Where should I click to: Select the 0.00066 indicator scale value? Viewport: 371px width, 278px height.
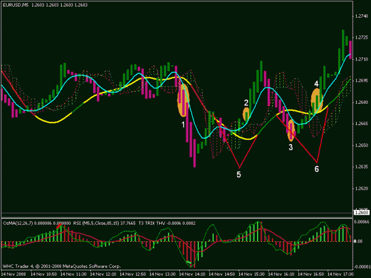362,222
